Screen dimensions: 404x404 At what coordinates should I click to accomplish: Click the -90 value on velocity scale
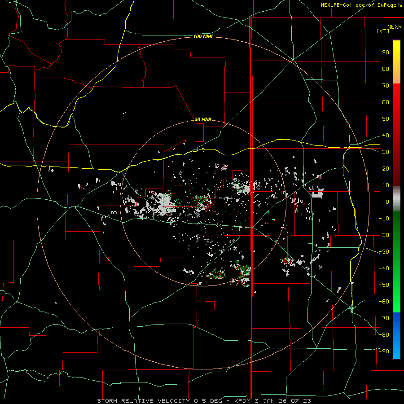(384, 351)
